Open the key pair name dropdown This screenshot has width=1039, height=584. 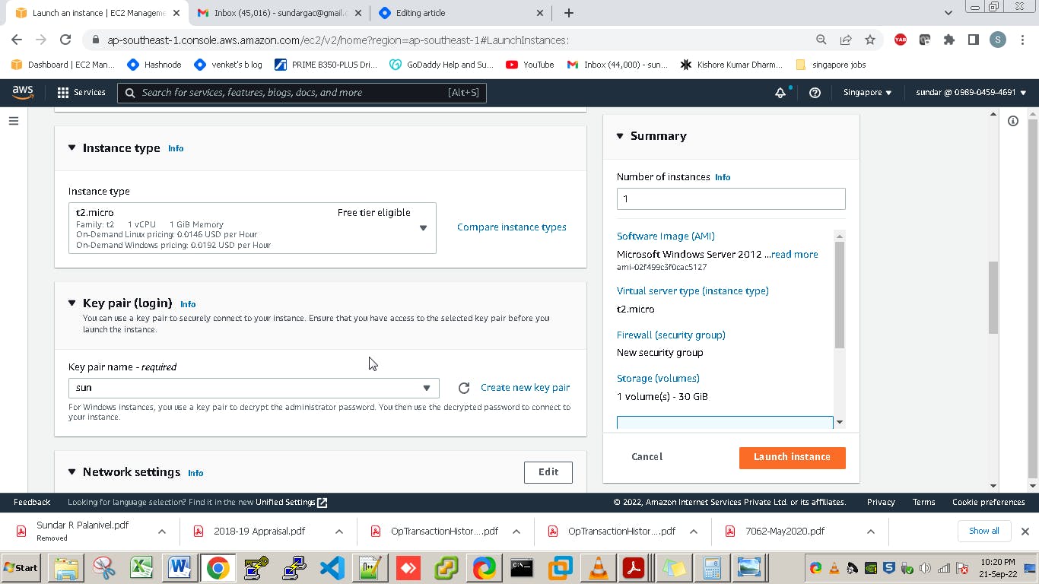pyautogui.click(x=254, y=388)
